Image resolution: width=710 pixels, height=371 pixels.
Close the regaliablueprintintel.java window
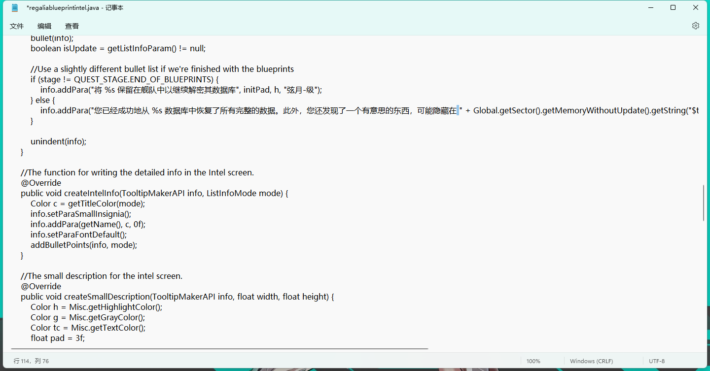[696, 8]
